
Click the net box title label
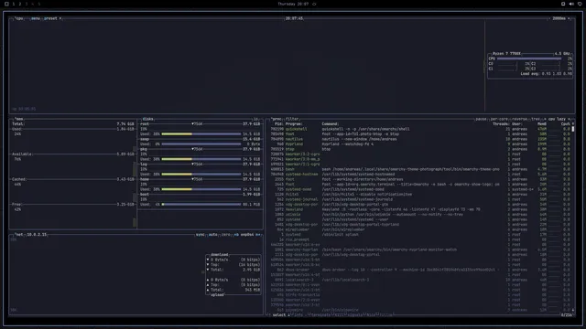(x=18, y=235)
